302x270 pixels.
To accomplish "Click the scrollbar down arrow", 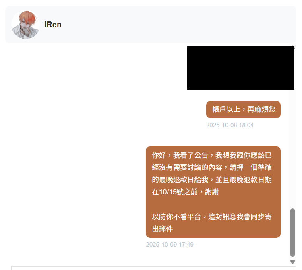I will point(292,262).
